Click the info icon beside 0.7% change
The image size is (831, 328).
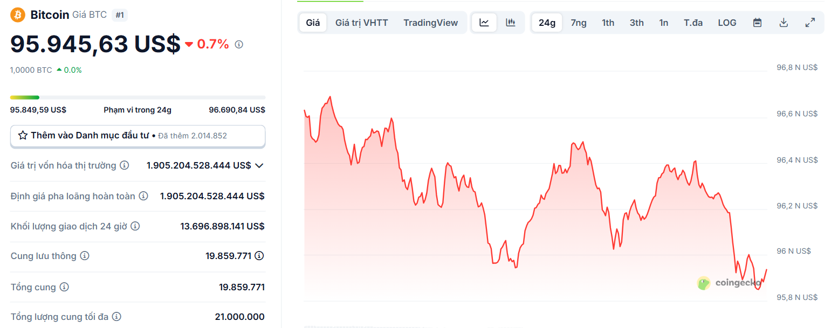(239, 44)
